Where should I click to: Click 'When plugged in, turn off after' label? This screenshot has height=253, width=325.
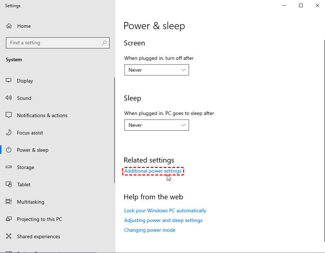point(159,58)
